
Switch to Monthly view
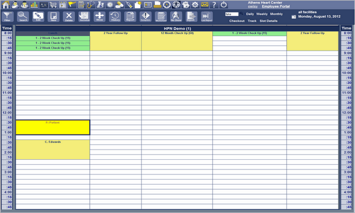click(x=276, y=14)
